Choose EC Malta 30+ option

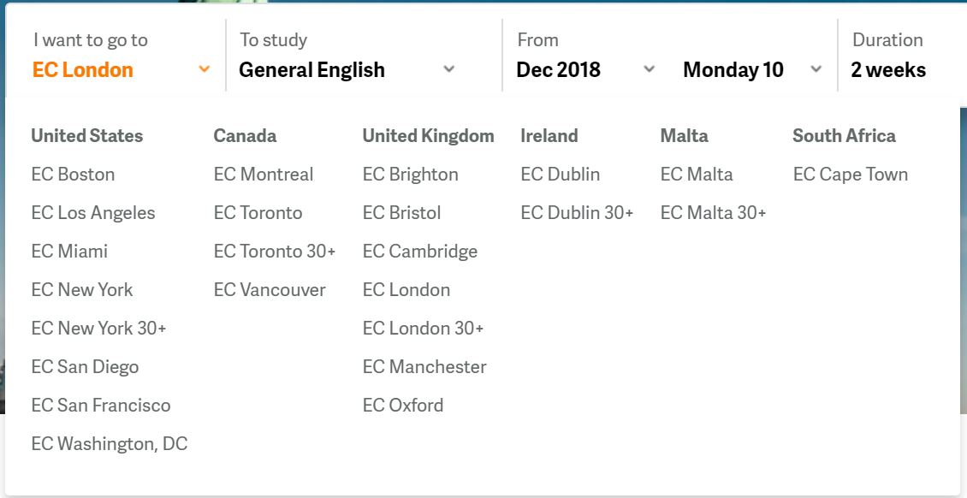pyautogui.click(x=714, y=213)
